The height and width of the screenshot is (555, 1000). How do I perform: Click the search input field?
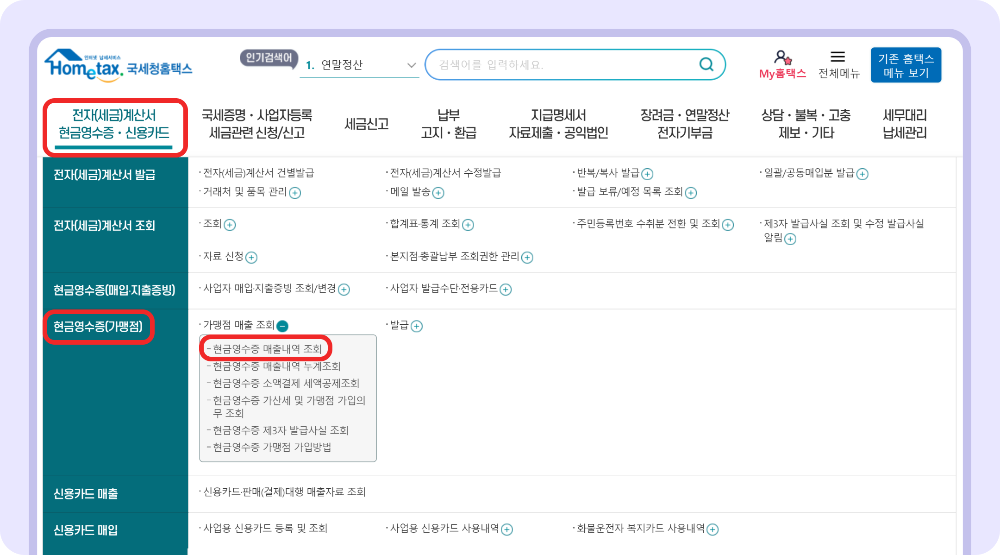tap(556, 64)
